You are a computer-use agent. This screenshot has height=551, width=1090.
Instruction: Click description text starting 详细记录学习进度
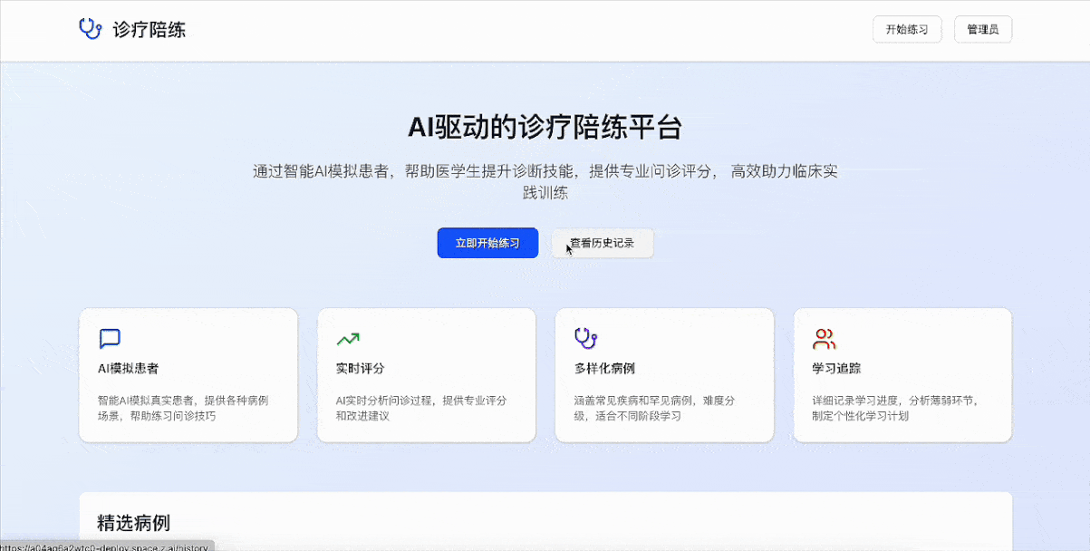point(896,408)
